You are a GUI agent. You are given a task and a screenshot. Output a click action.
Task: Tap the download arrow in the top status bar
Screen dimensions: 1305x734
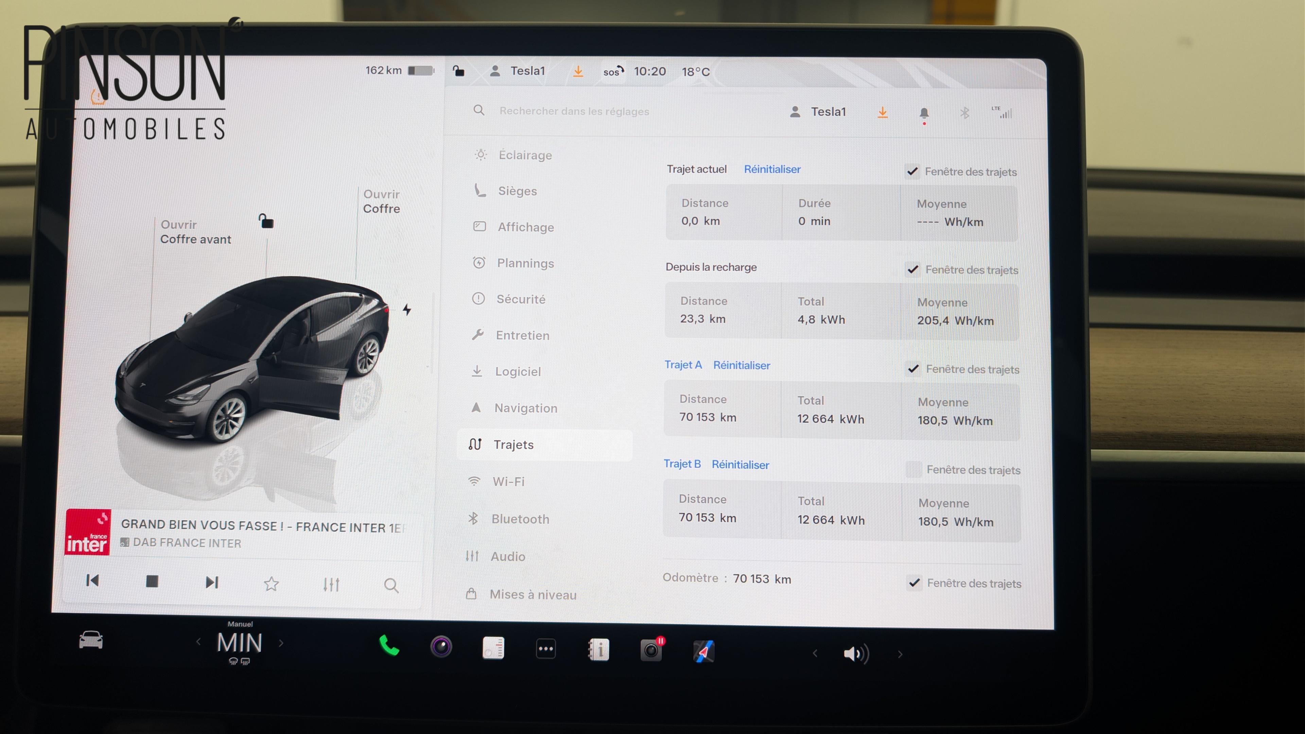click(x=578, y=71)
